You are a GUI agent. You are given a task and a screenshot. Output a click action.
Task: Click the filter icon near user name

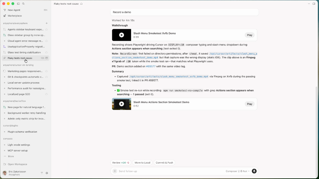42,173
